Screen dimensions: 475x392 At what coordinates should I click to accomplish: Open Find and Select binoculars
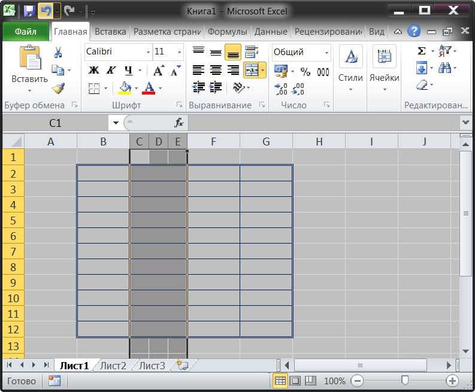444,68
